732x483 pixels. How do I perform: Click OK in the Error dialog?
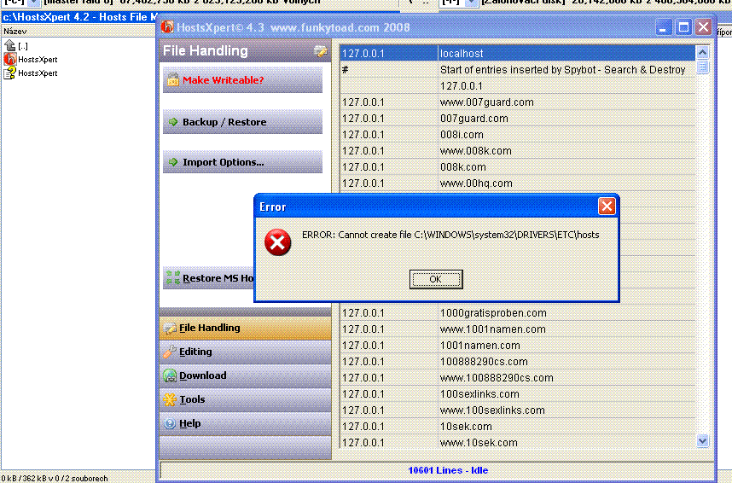(x=436, y=279)
